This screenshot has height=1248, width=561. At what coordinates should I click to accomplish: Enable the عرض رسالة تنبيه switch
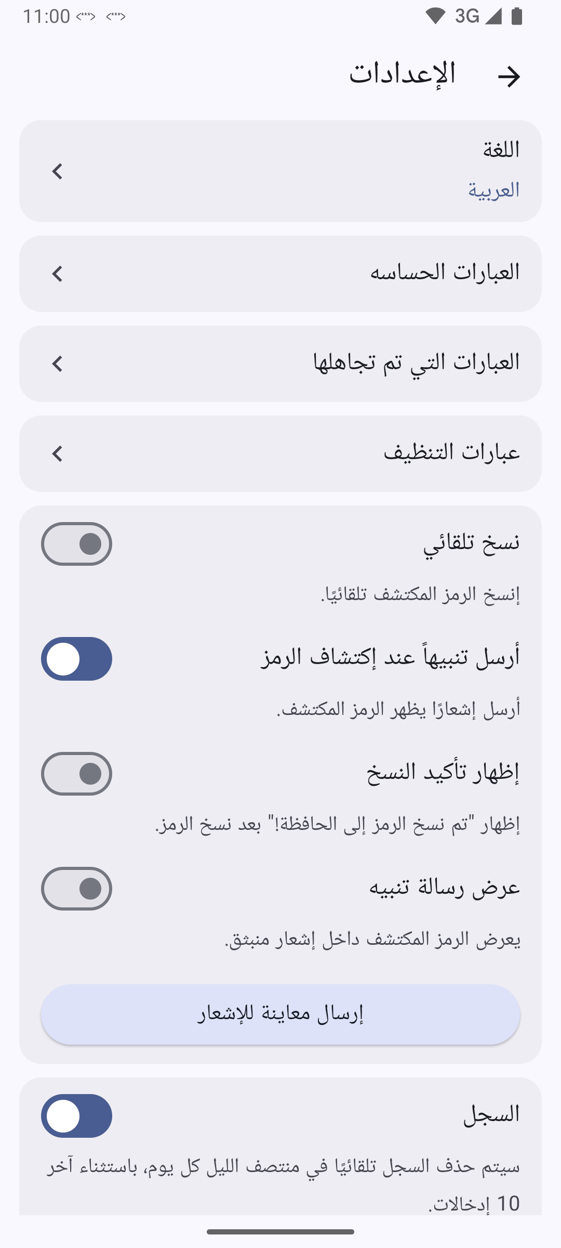(x=77, y=889)
